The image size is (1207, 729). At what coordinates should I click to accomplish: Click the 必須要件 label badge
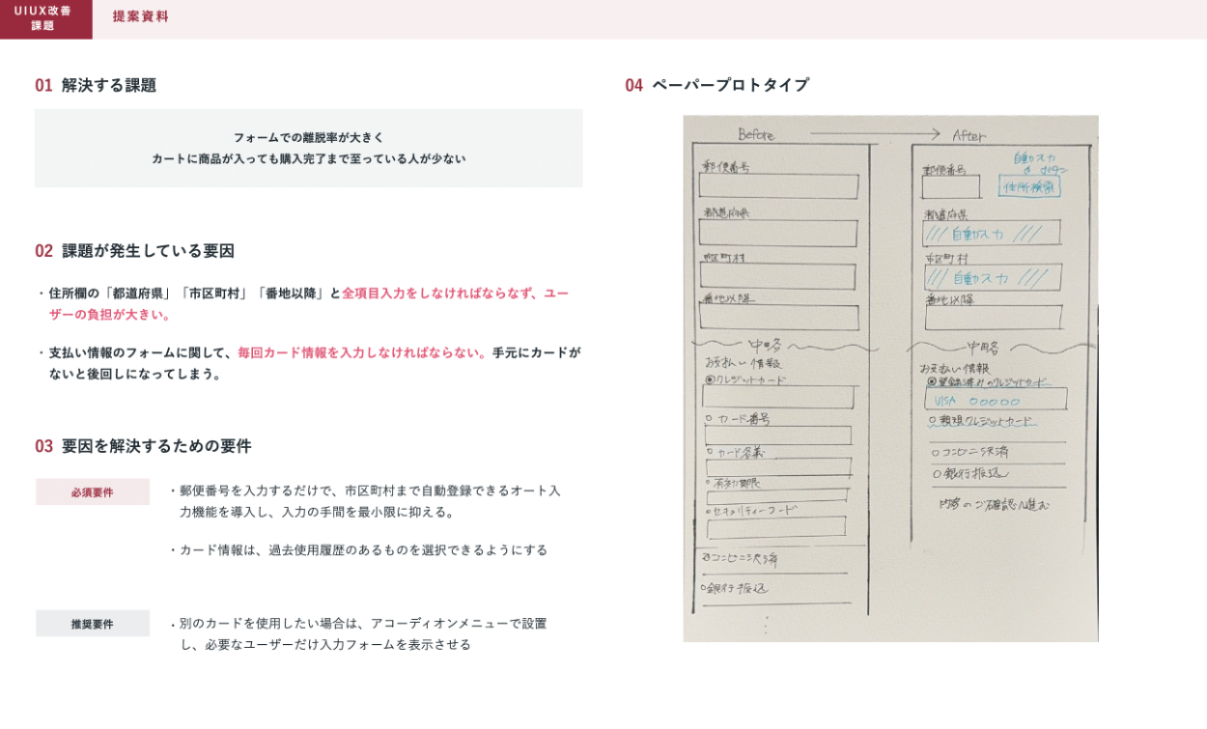93,492
